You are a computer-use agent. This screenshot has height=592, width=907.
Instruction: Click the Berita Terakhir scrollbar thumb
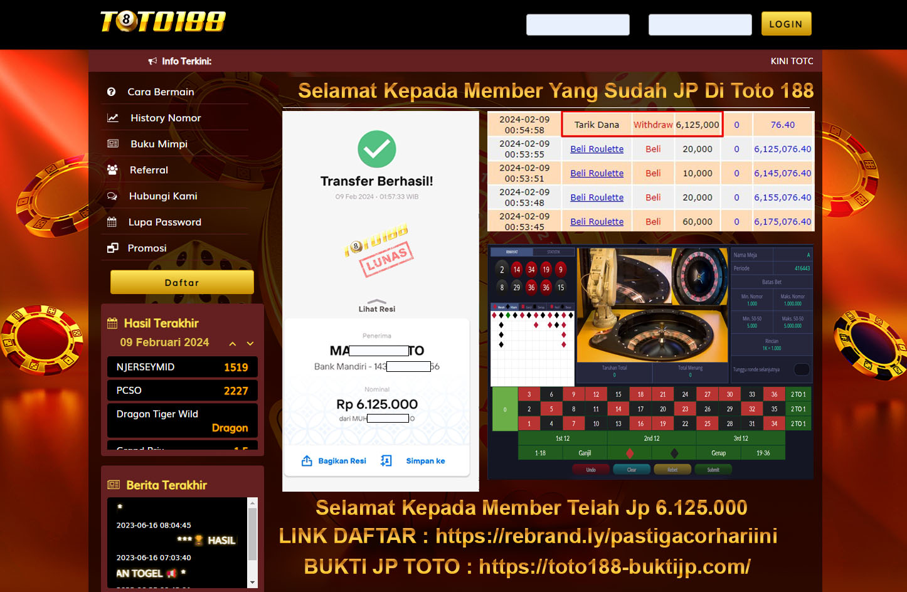pyautogui.click(x=253, y=534)
